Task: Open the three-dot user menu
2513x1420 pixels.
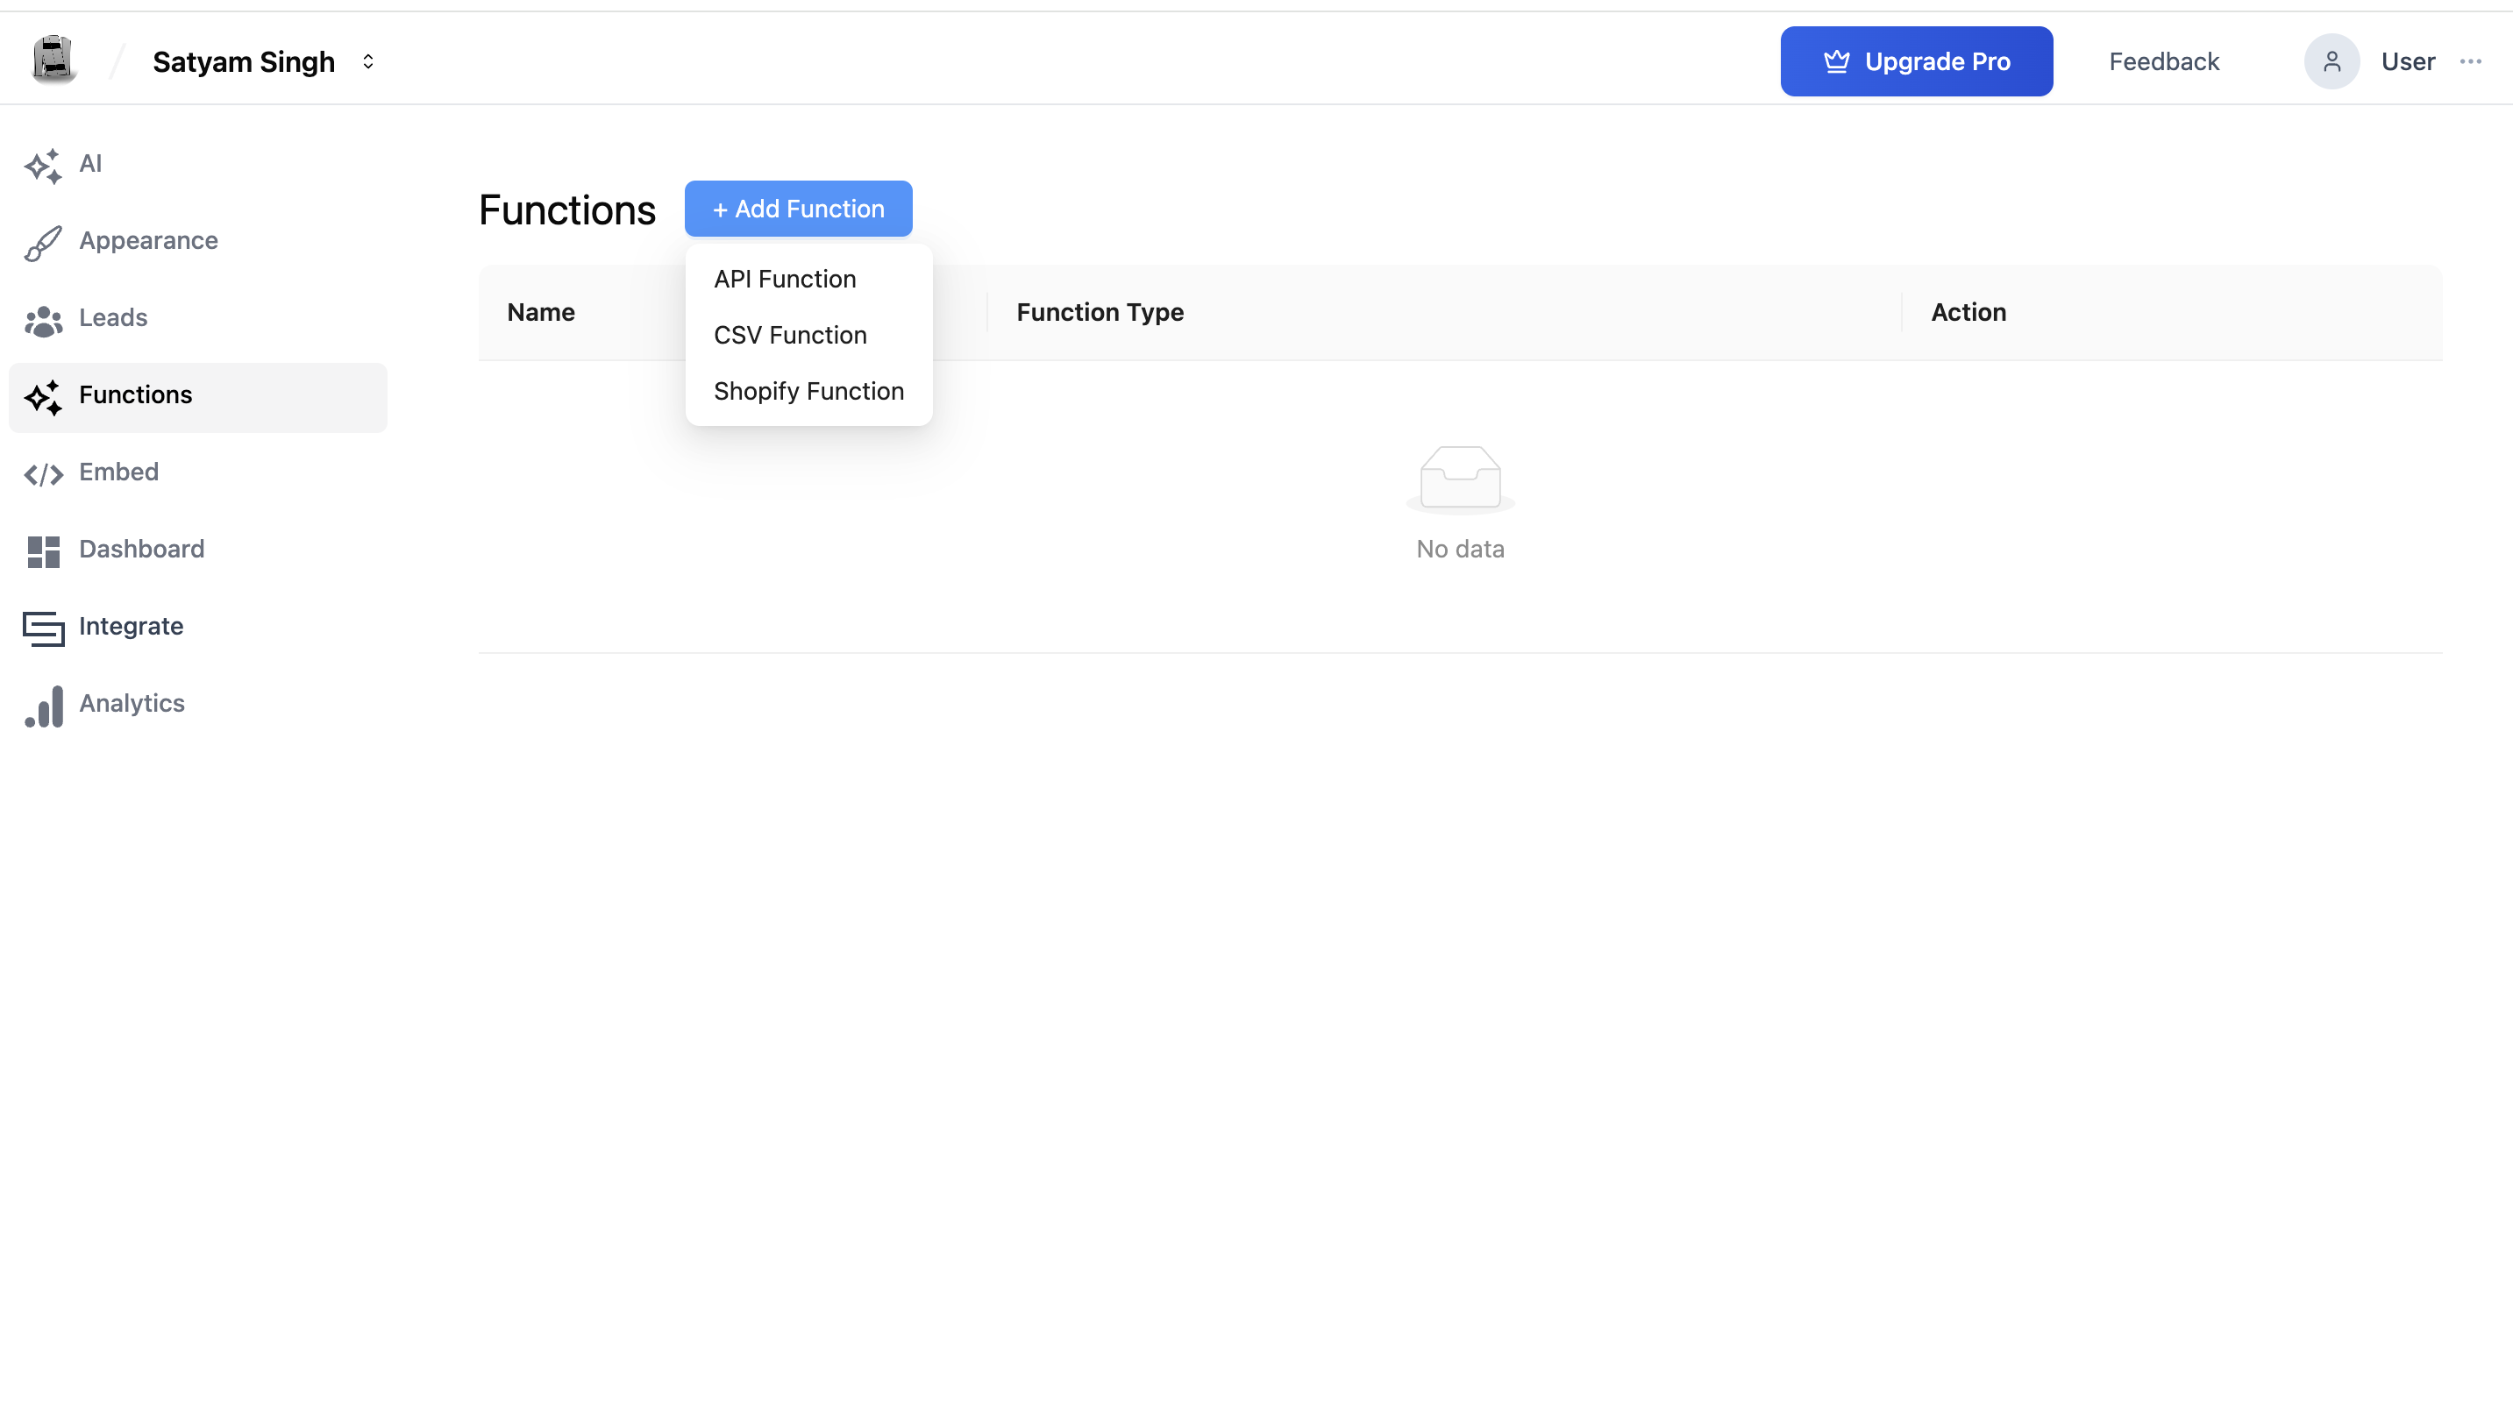Action: pos(2470,61)
